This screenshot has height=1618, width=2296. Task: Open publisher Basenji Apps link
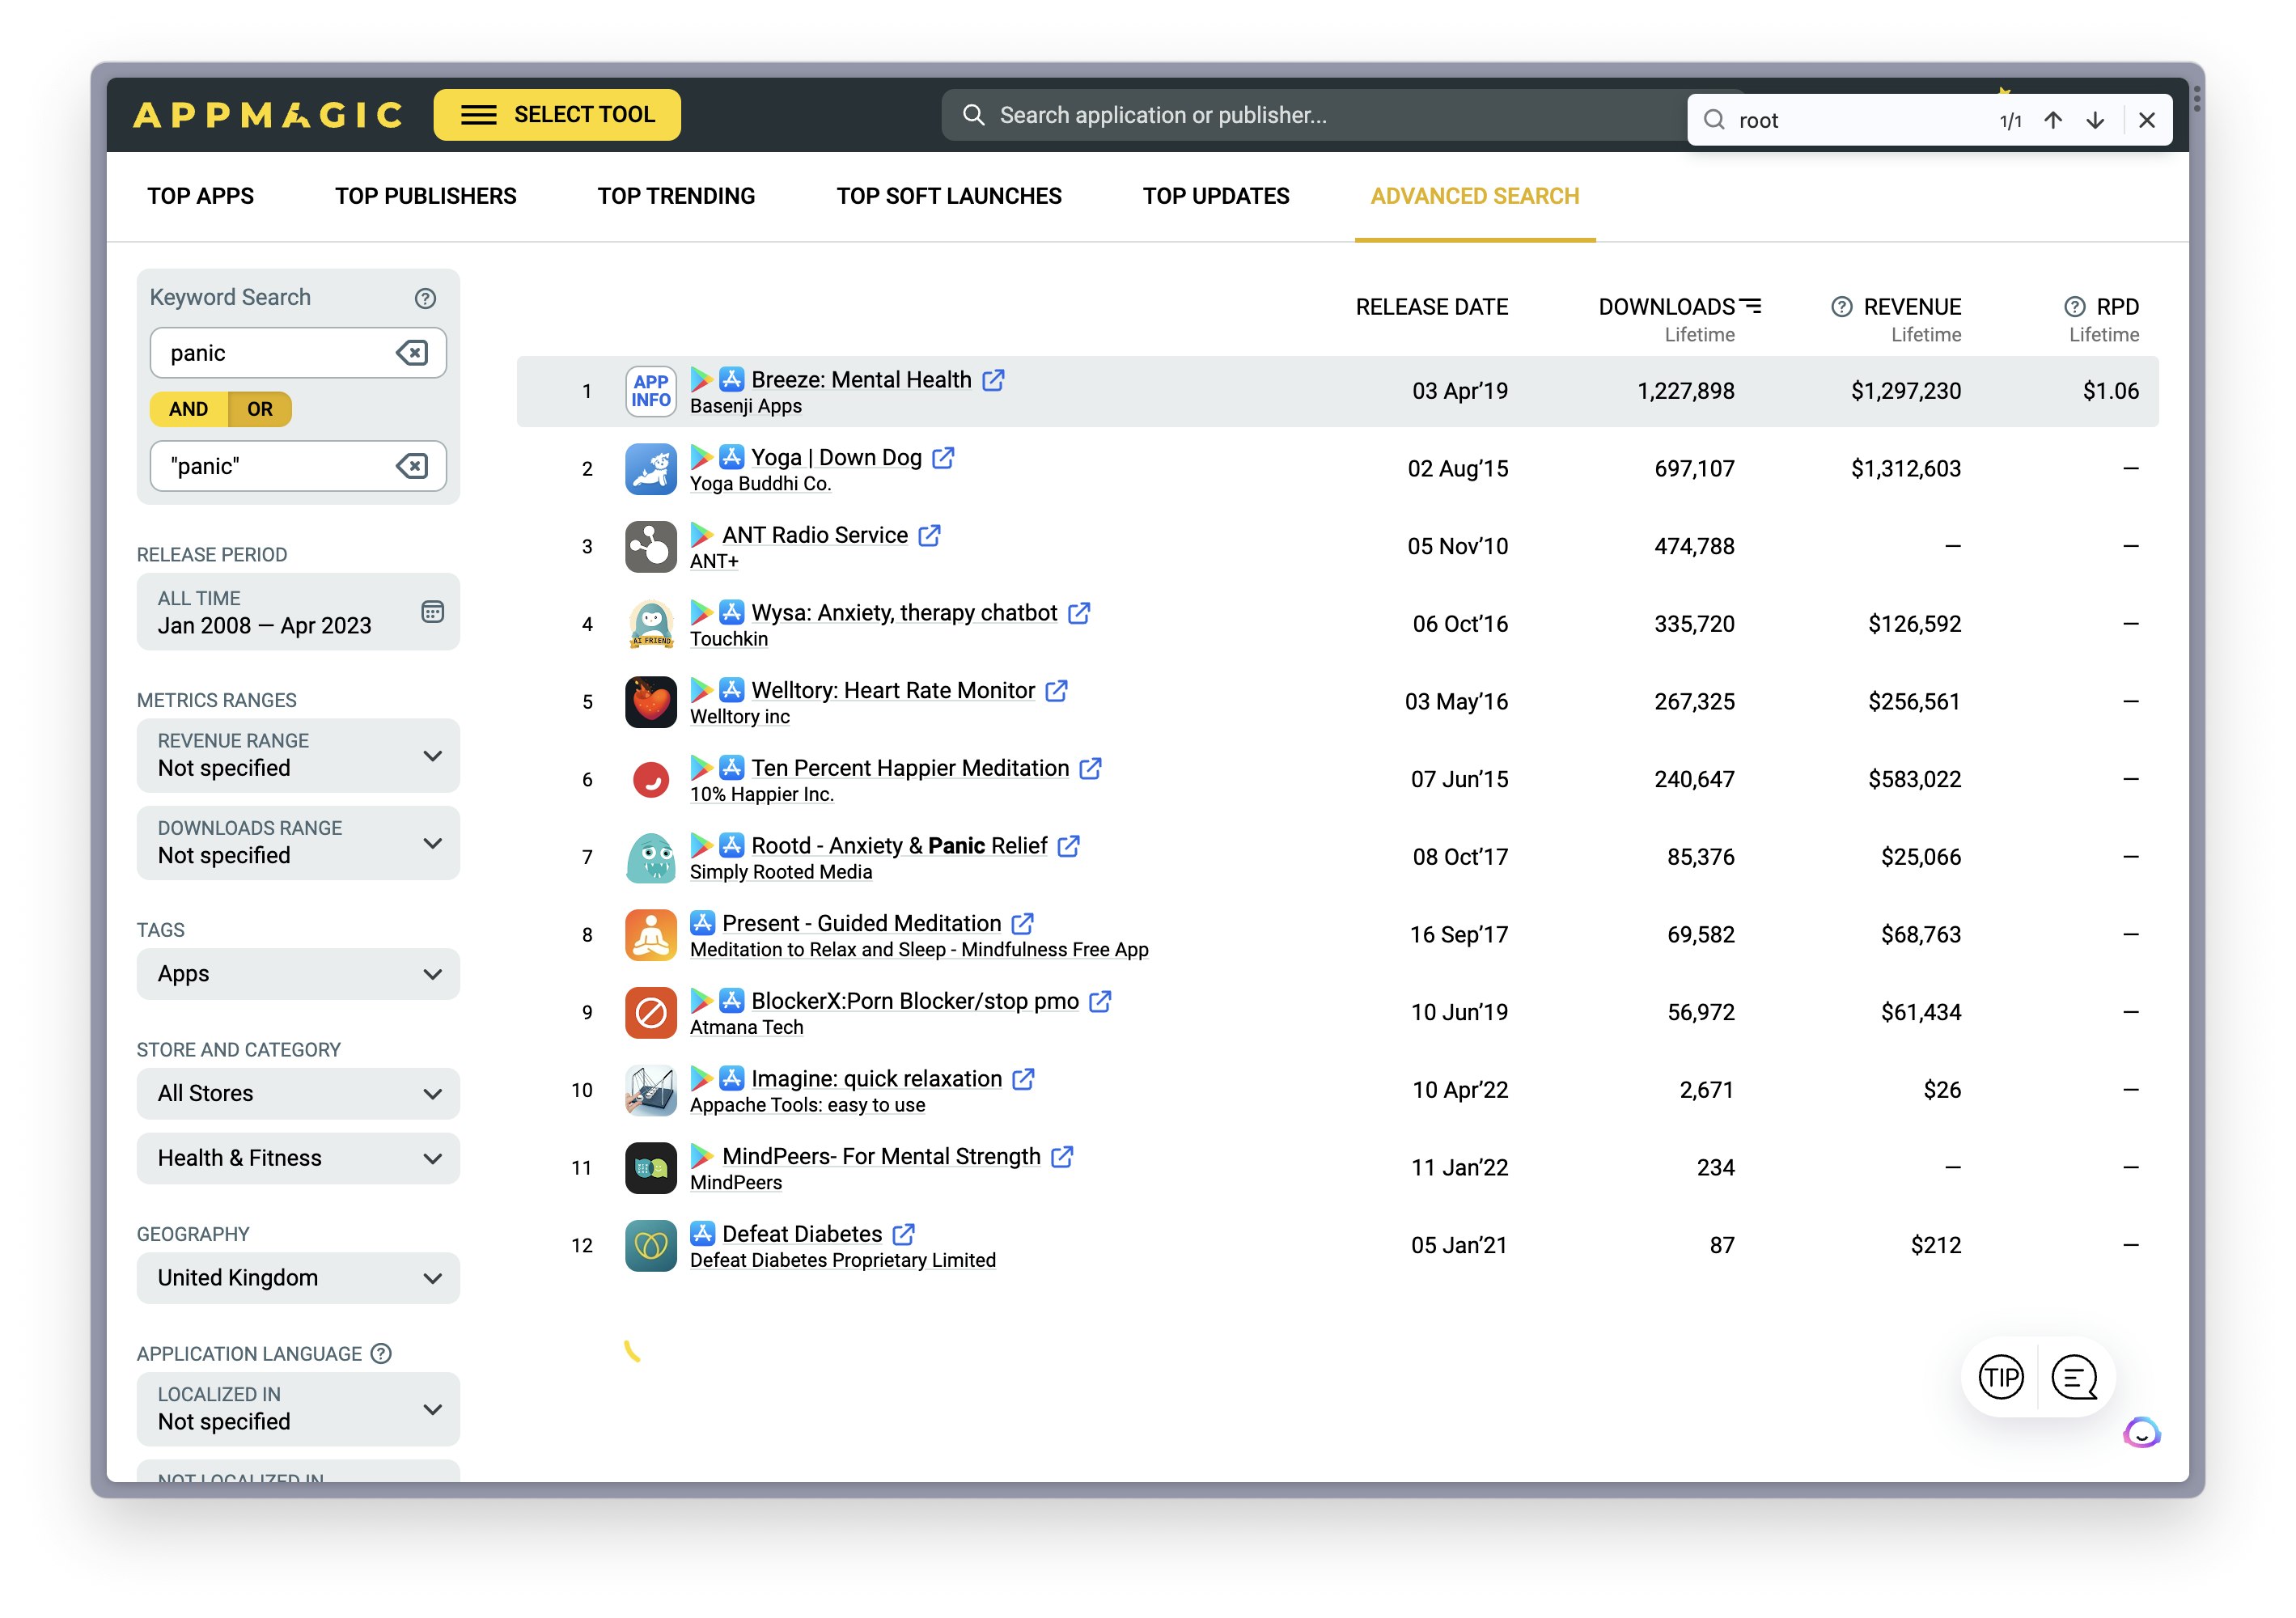coord(746,406)
